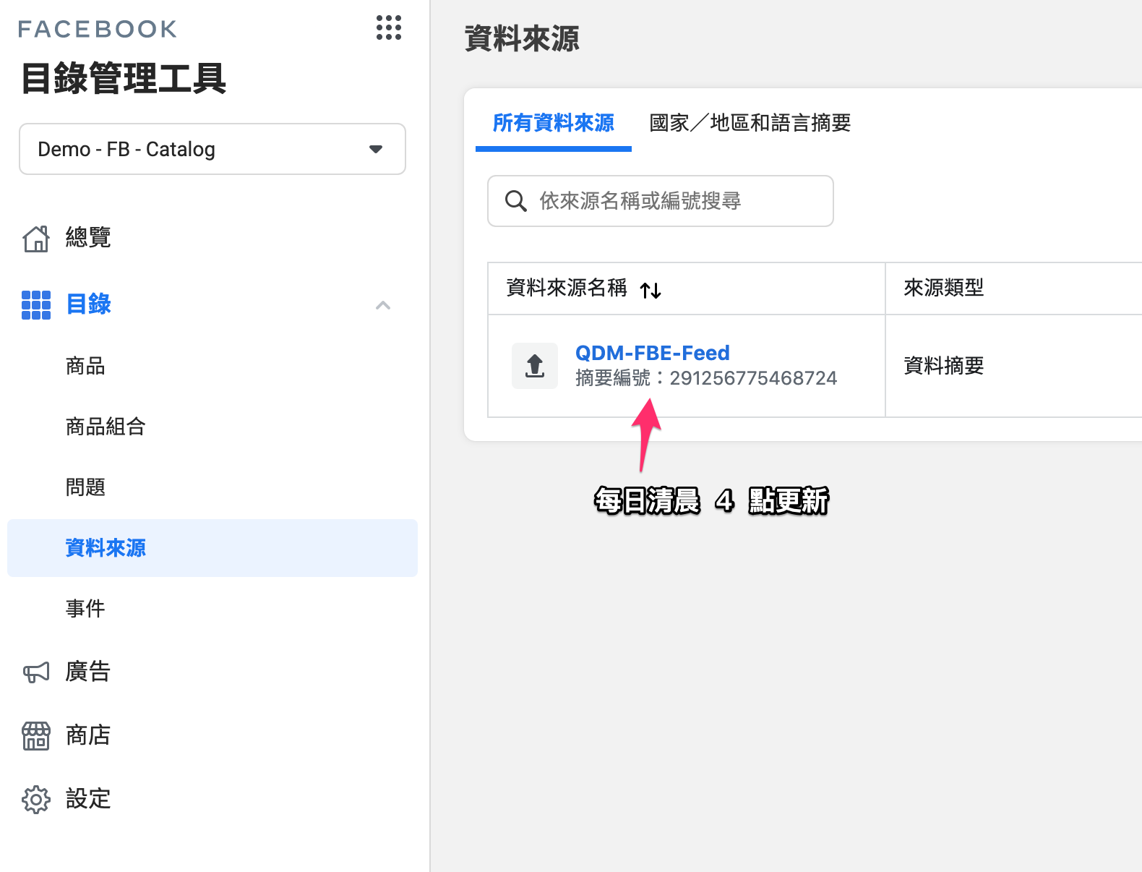Image resolution: width=1142 pixels, height=872 pixels.
Task: Click the 資料摘要 cell
Action: coord(944,366)
